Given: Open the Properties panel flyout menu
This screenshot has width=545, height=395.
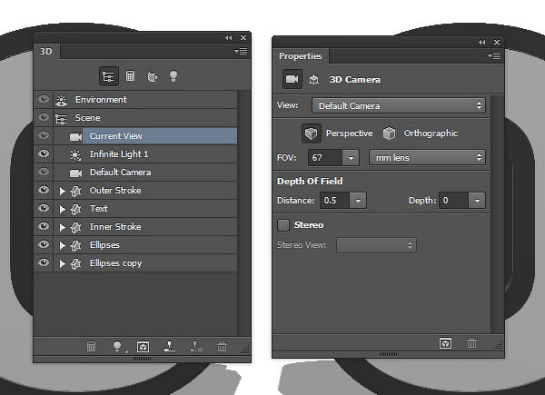Looking at the screenshot, I should coord(494,55).
